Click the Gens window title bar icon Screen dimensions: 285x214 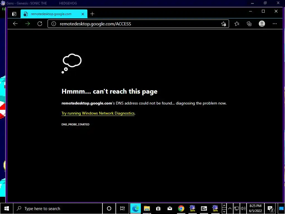point(3,3)
